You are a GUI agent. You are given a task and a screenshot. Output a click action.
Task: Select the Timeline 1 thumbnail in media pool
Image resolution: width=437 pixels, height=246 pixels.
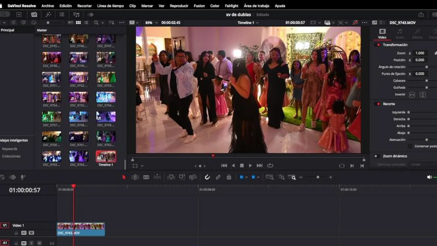(x=106, y=156)
